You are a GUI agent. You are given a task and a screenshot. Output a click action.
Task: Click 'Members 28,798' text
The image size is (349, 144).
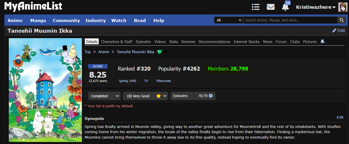pos(228,69)
